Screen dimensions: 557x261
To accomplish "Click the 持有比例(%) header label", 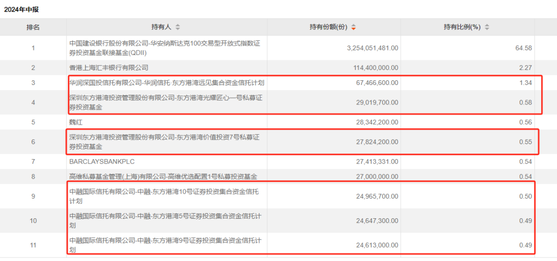I will [462, 27].
